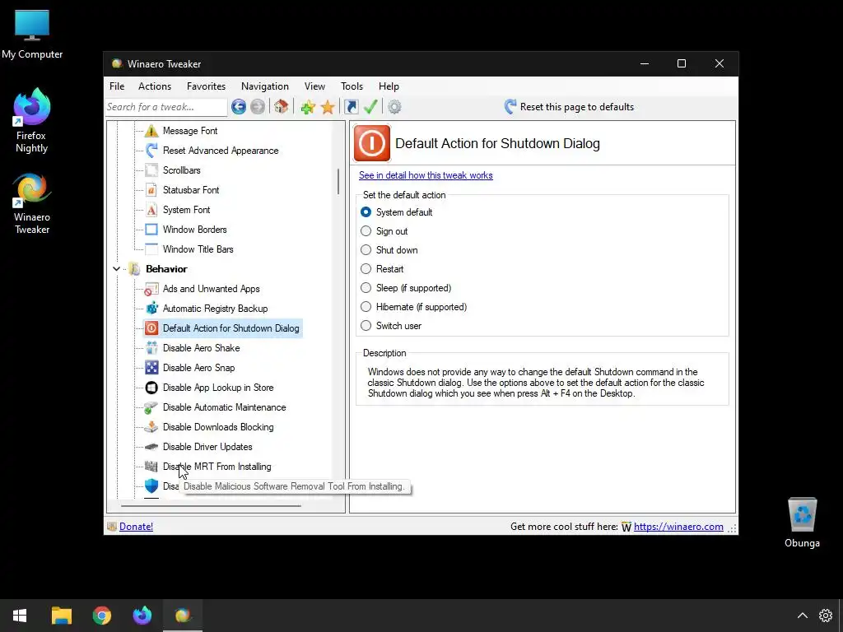Click the Obunga recycle bin desktop icon
The width and height of the screenshot is (843, 632).
pos(802,523)
